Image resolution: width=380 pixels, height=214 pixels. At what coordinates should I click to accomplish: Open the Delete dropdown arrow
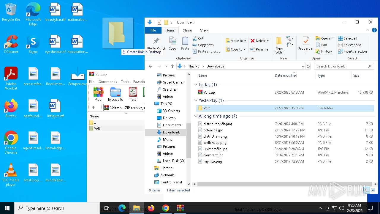coord(268,41)
